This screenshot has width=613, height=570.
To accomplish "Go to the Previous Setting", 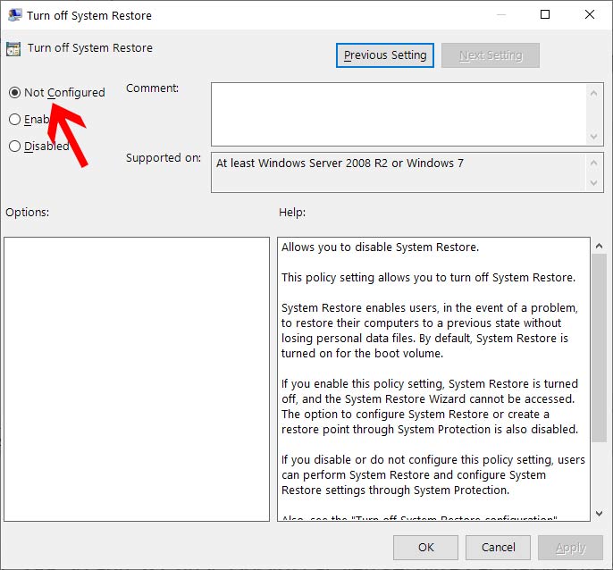I will 384,55.
